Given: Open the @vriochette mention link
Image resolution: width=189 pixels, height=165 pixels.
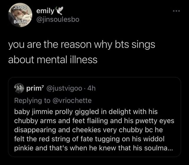Looking at the screenshot, I should 71,100.
